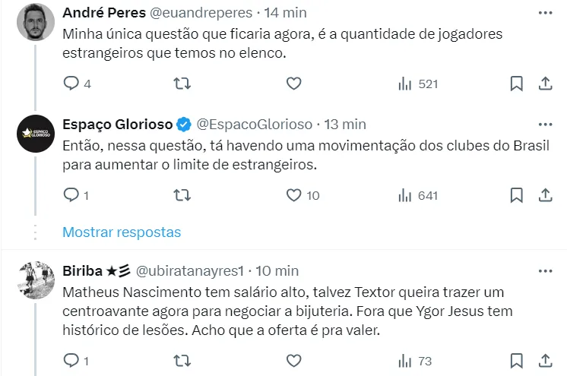Open more options on Biriba's tweet
567x376 pixels.
(545, 271)
